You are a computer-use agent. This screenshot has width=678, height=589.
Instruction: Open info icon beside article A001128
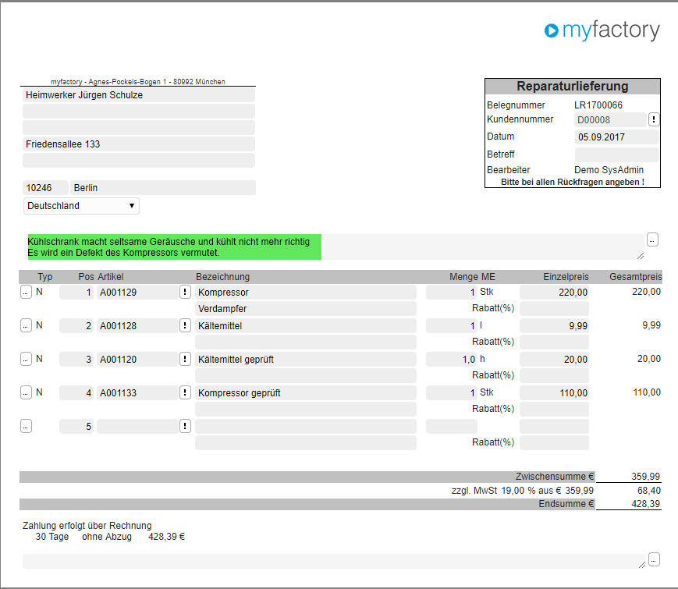185,325
